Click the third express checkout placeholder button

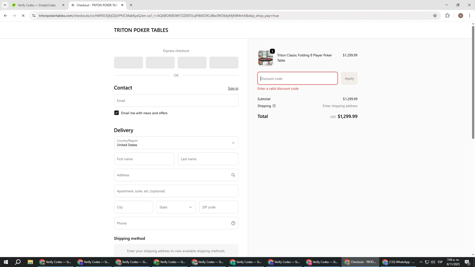click(x=192, y=63)
